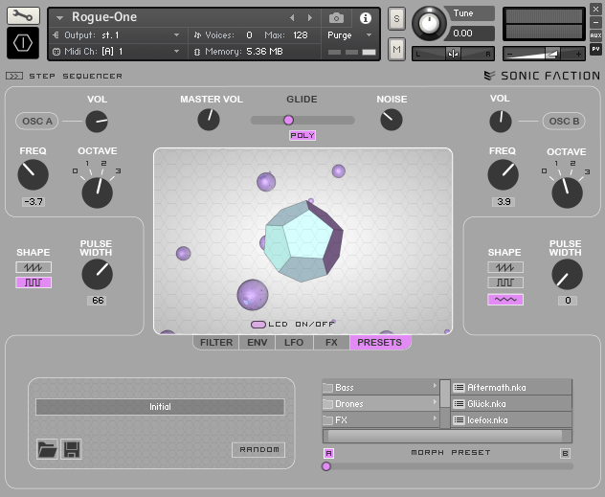Click the dodecahedron in the LCD display
Viewport: 605px width, 497px height.
tap(303, 240)
